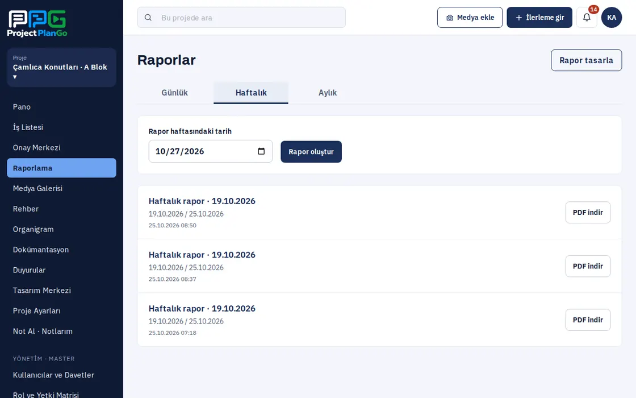The image size is (636, 398).
Task: Click the 'Rapor haftasındaki tarih' label
Action: click(x=190, y=131)
